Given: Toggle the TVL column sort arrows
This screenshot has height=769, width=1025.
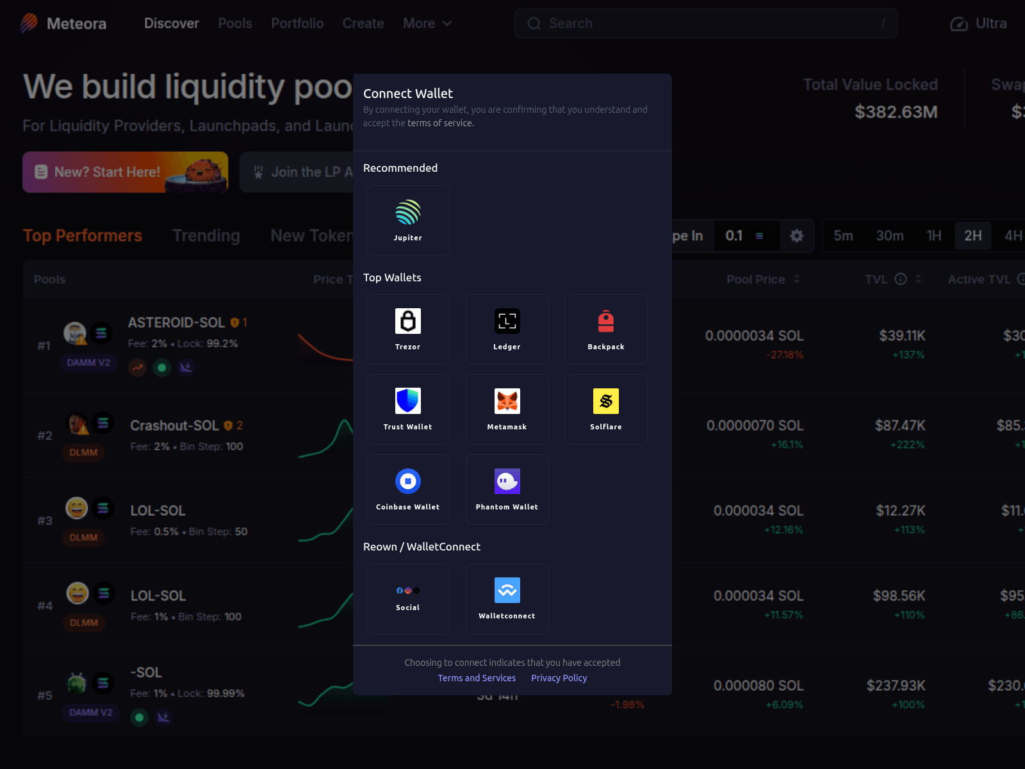Looking at the screenshot, I should [x=918, y=279].
